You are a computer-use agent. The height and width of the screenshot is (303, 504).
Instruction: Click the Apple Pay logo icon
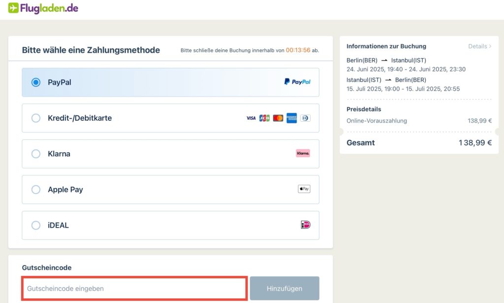[x=304, y=189]
